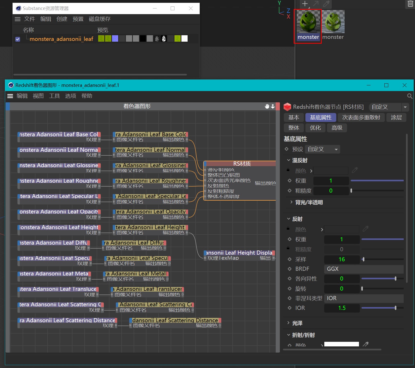This screenshot has height=368, width=415.
Task: Toggle keyframe diamond for 采样
Action: coord(290,259)
